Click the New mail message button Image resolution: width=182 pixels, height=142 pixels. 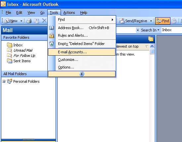pyautogui.click(x=11, y=21)
